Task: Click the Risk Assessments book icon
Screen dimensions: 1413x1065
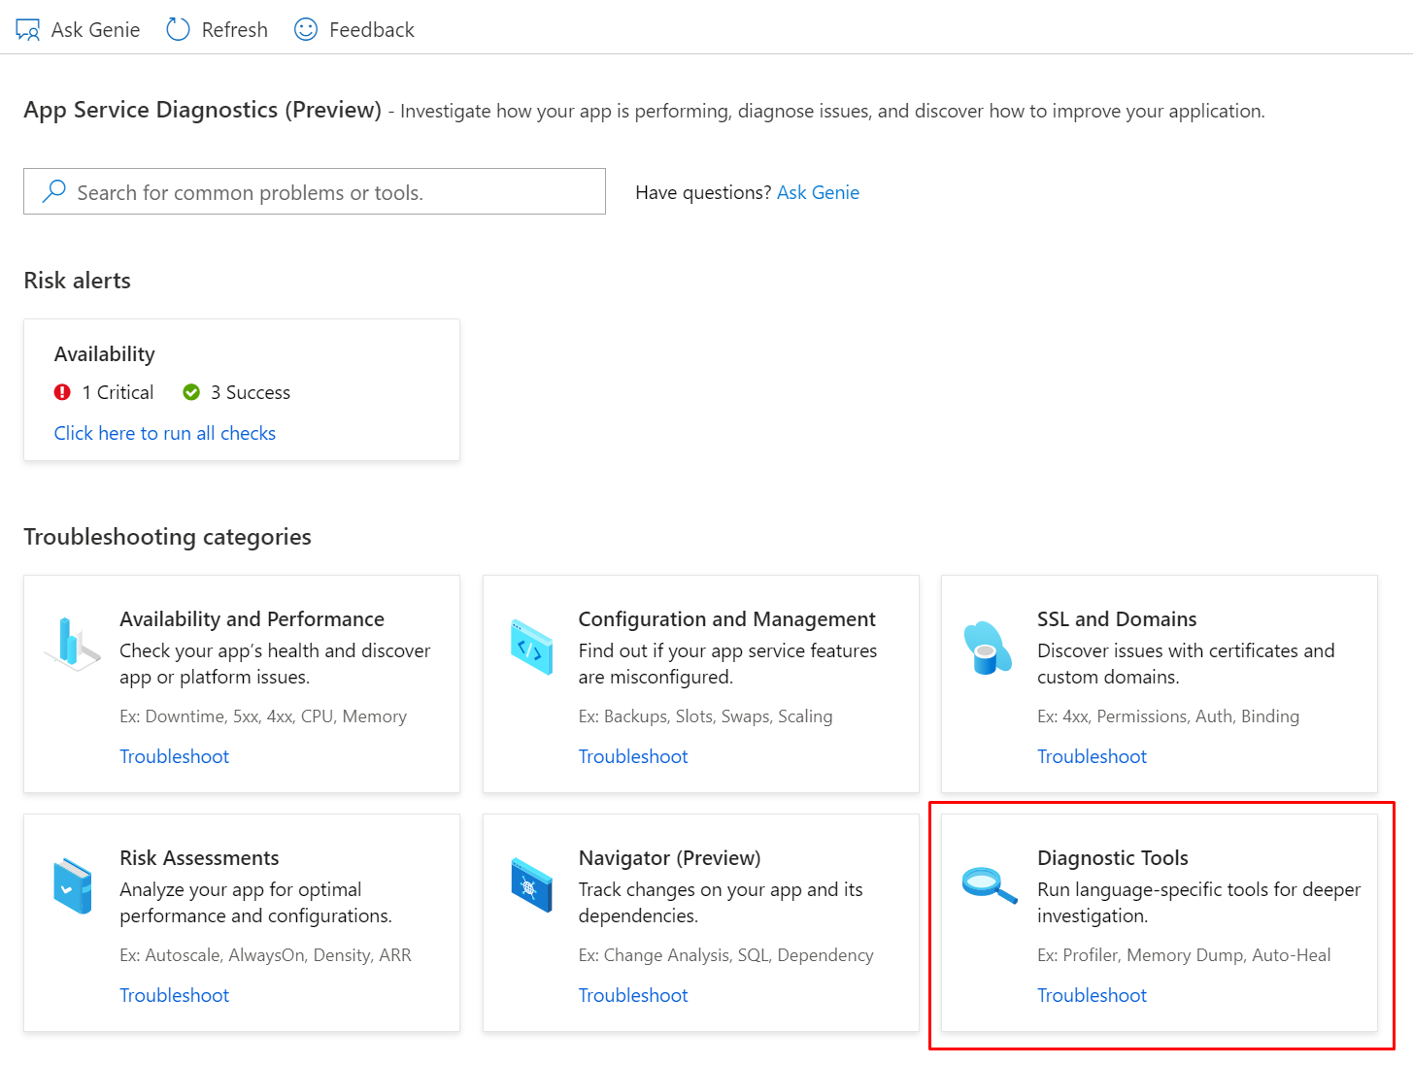Action: point(72,885)
